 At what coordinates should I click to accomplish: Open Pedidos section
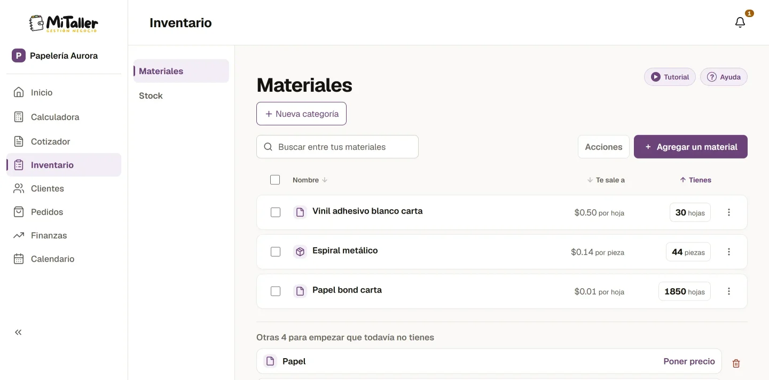click(64, 212)
